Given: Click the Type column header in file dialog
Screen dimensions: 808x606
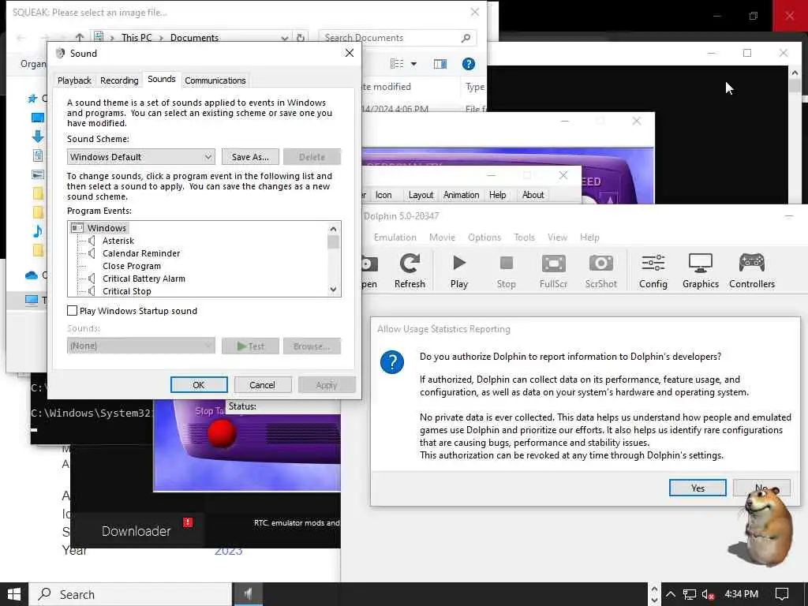Looking at the screenshot, I should 474,87.
